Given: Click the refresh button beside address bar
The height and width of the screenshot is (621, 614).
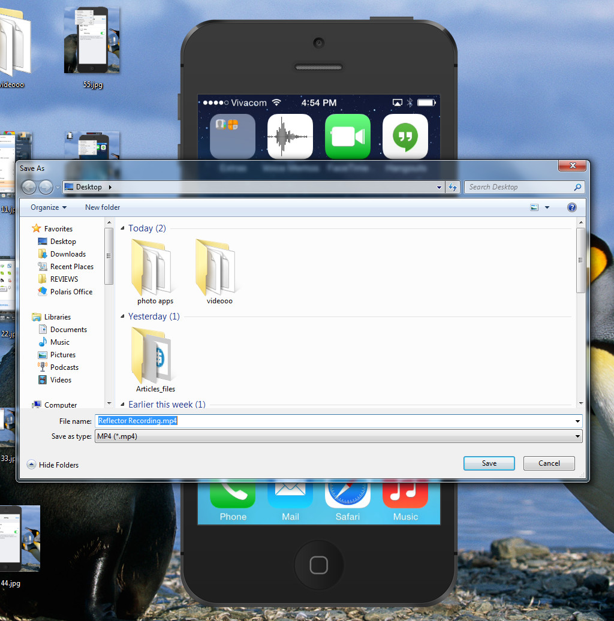Looking at the screenshot, I should pyautogui.click(x=453, y=187).
